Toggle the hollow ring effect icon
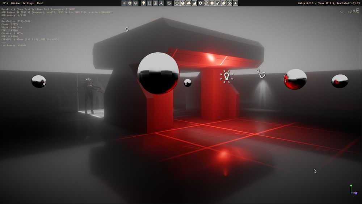362x204 pixels. pyautogui.click(x=177, y=3)
